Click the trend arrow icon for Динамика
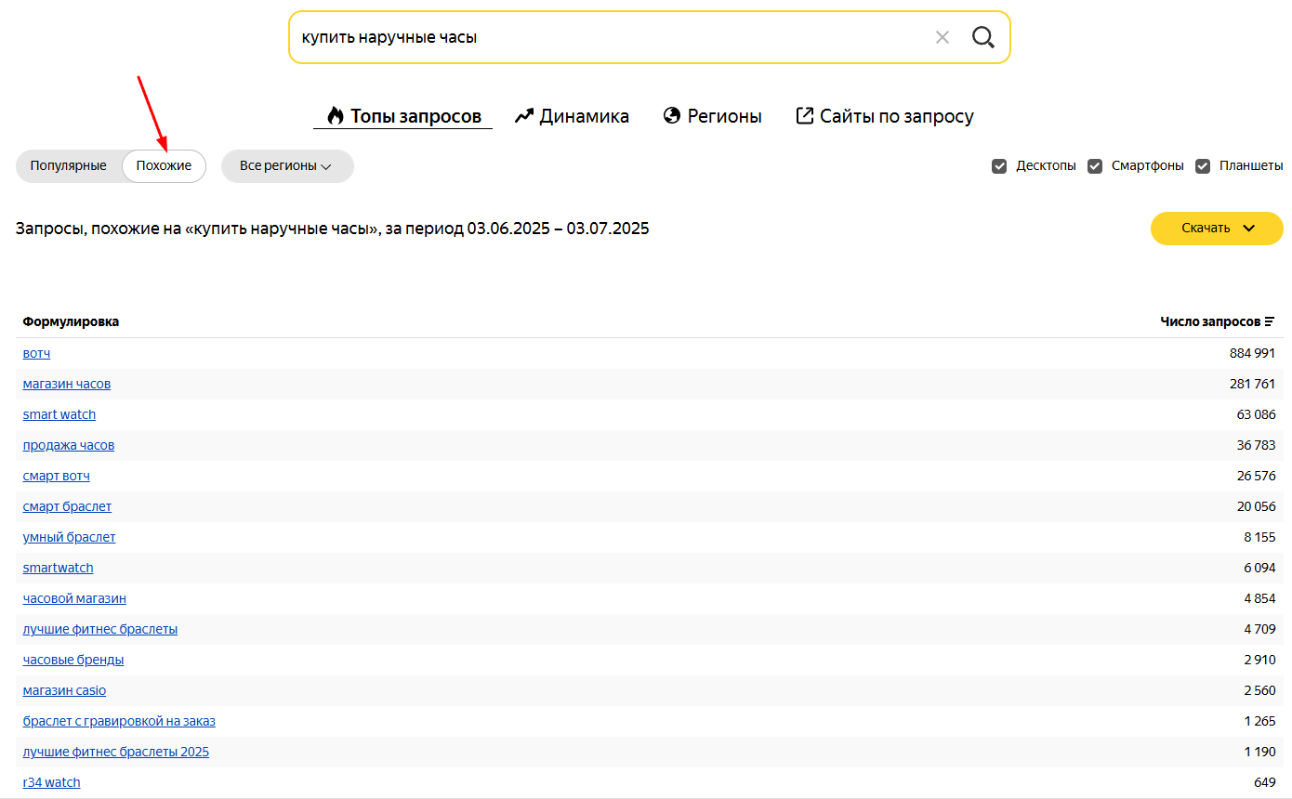The image size is (1292, 799). pyautogui.click(x=524, y=116)
